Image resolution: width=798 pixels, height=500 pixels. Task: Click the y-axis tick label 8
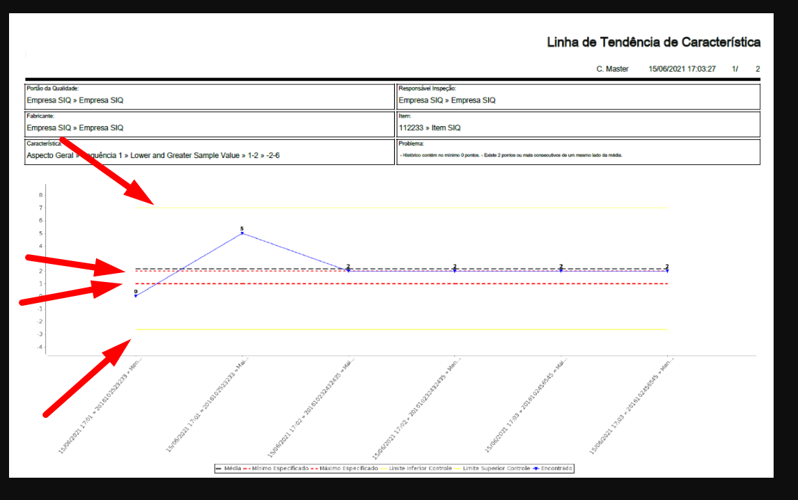pos(40,195)
